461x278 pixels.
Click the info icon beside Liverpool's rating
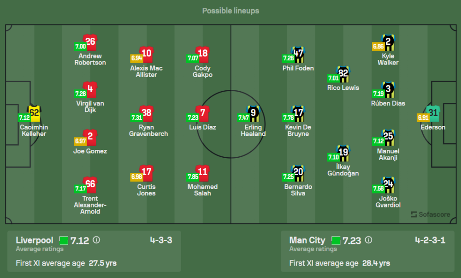96,240
